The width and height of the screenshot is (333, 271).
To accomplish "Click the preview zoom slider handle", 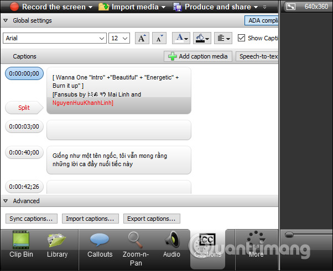I will click(289, 235).
